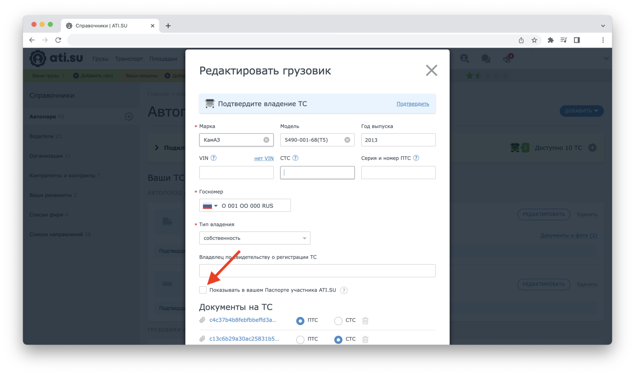Clear the Марка field value КамАЗ
This screenshot has height=375, width=635.
click(x=266, y=140)
